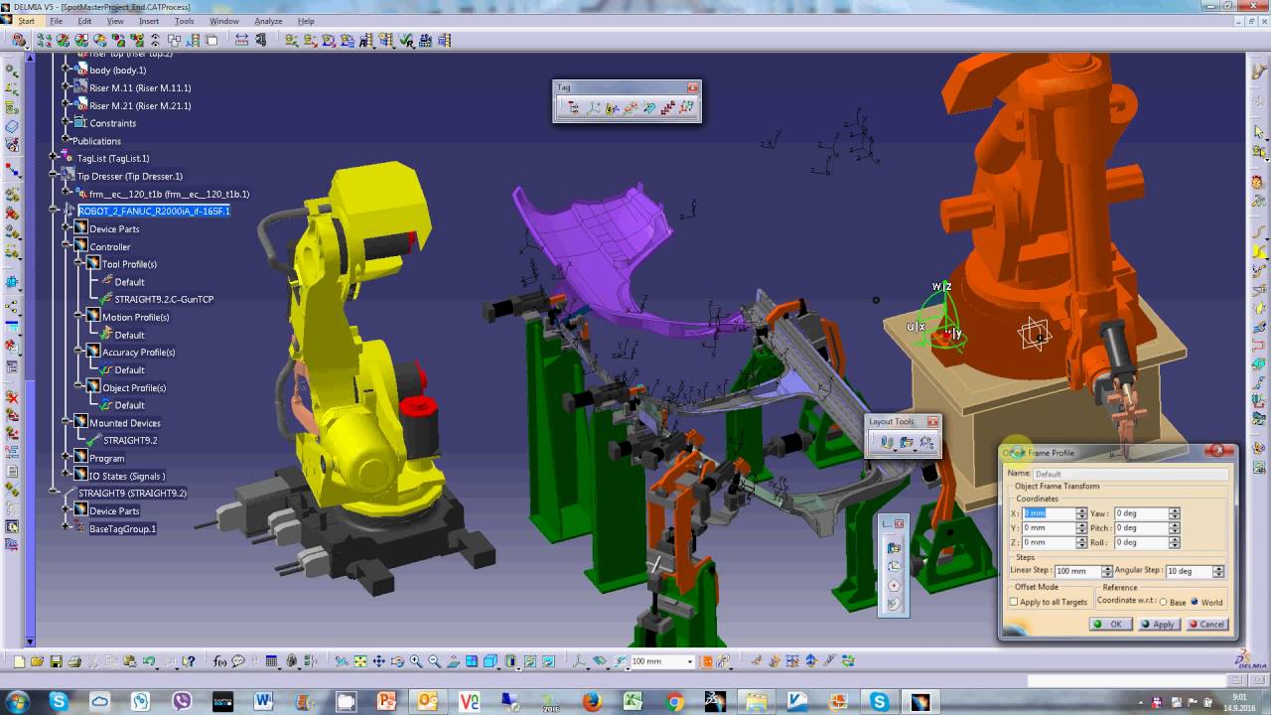The height and width of the screenshot is (715, 1271).
Task: Click the Firefox icon in the taskbar
Action: click(x=593, y=701)
